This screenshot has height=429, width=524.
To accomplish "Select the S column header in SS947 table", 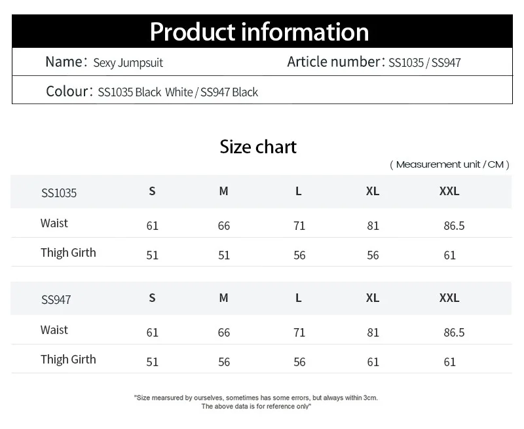I will point(152,298).
